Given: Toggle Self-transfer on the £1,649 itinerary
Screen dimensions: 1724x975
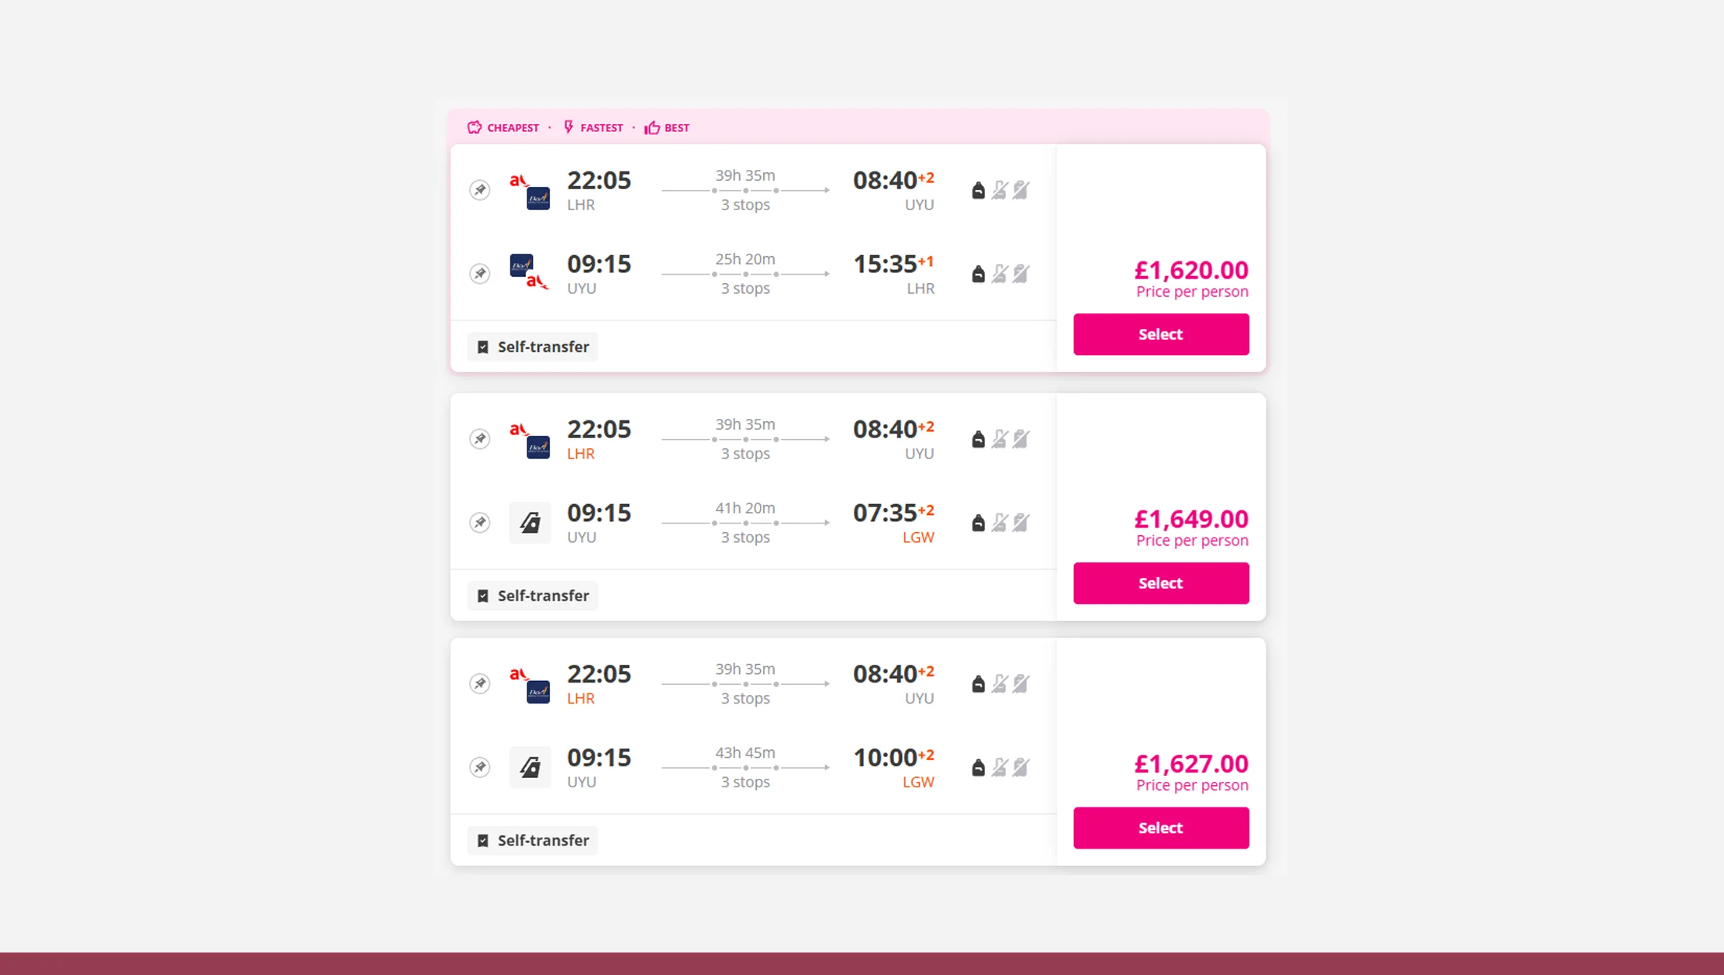Looking at the screenshot, I should 483,595.
